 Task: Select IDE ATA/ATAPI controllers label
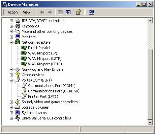coord(43,21)
